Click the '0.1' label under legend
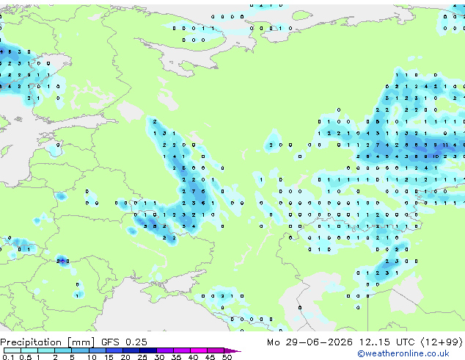Viewport: 465px width, 360px height. (8, 357)
